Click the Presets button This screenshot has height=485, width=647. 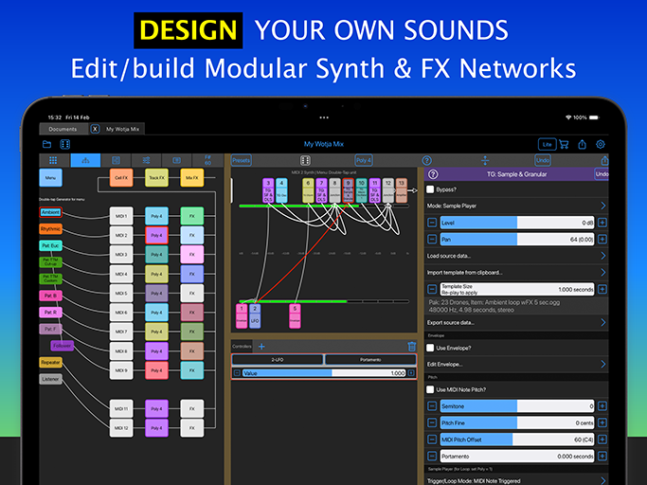pos(242,160)
